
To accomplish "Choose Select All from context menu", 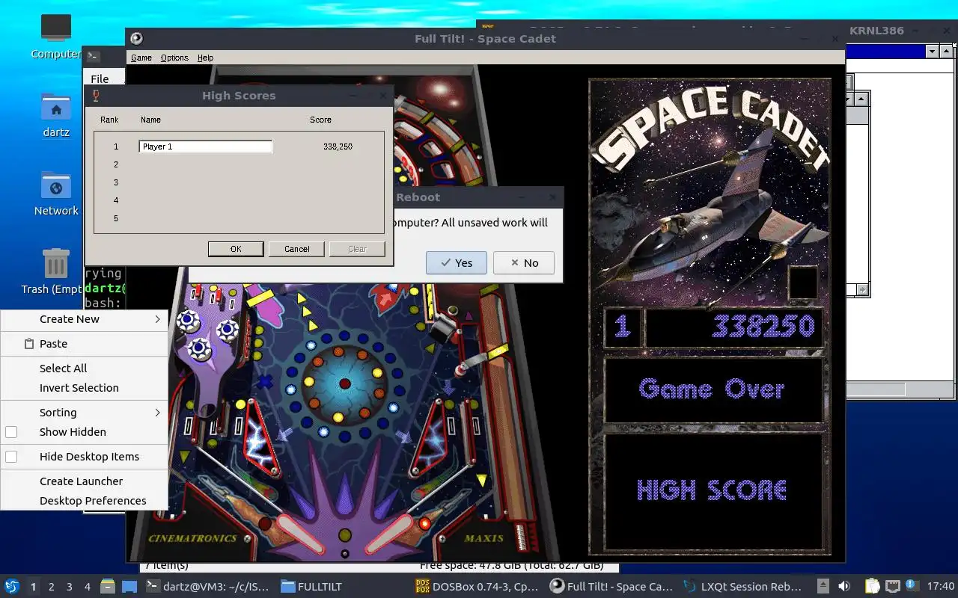I will point(63,369).
